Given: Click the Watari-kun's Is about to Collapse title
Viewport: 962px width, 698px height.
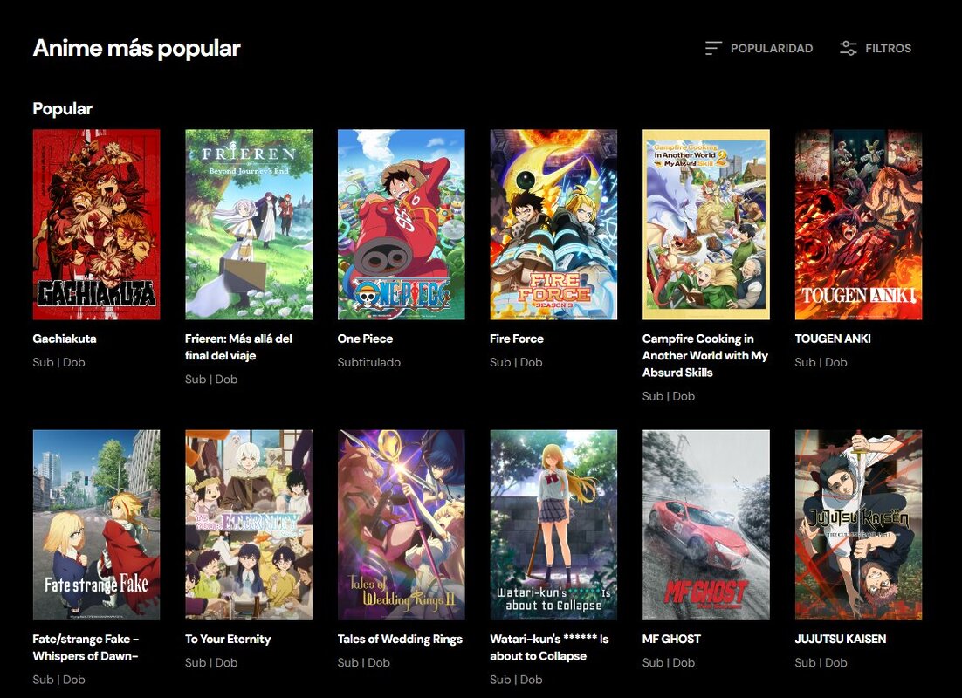Looking at the screenshot, I should (x=551, y=646).
